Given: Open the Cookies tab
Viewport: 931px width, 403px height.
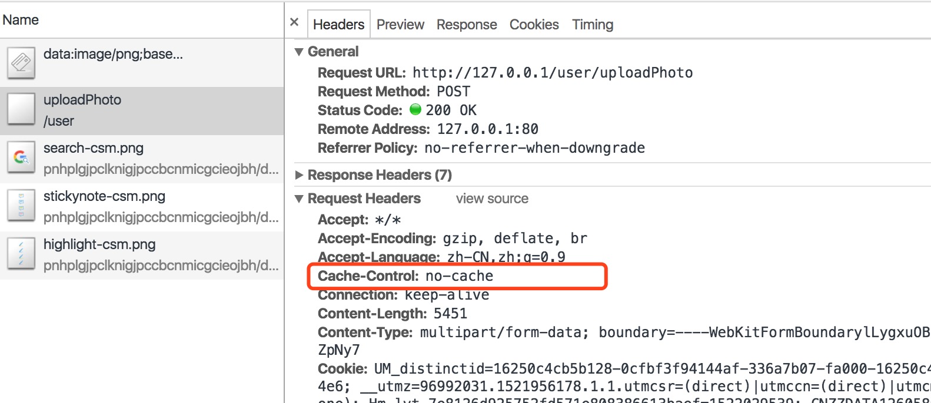Looking at the screenshot, I should tap(534, 25).
